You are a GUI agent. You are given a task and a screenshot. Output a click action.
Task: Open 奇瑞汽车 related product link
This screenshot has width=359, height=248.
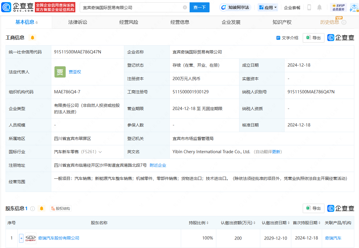pyautogui.click(x=333, y=238)
